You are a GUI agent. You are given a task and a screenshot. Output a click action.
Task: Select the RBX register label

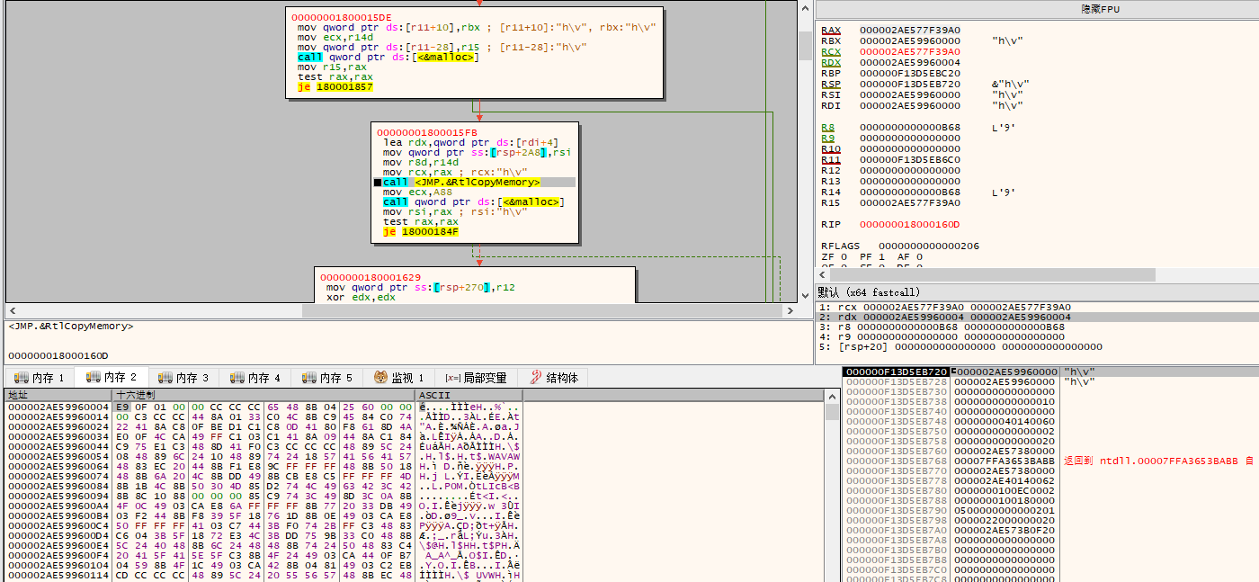click(x=831, y=41)
